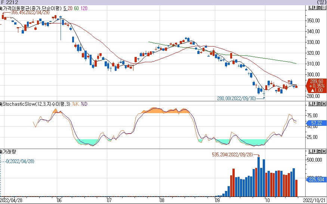Click the 10 month label on time axis
Viewport: 327px width, 204px height.
[267, 201]
